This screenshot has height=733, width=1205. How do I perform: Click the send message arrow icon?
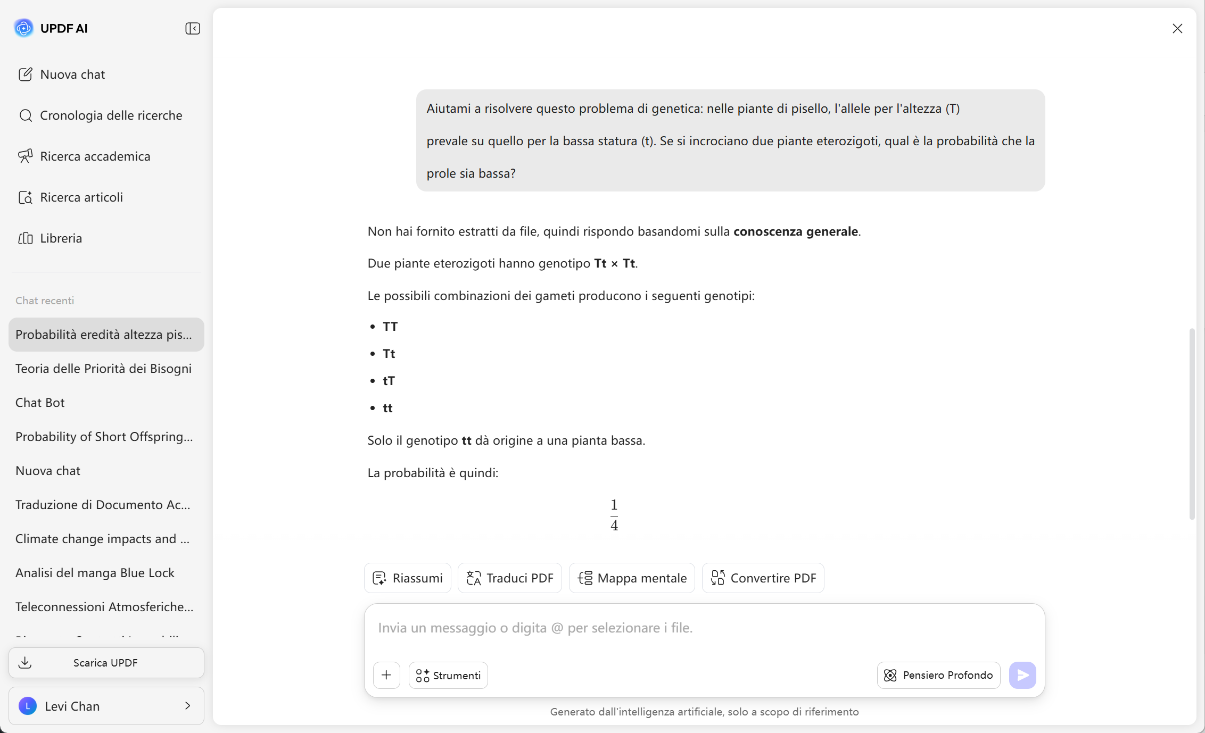click(1022, 675)
